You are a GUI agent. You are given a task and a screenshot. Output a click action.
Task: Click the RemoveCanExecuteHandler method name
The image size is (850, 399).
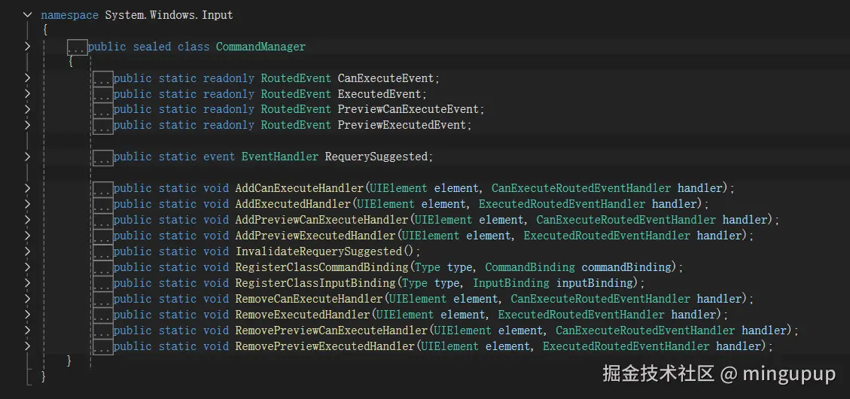309,299
